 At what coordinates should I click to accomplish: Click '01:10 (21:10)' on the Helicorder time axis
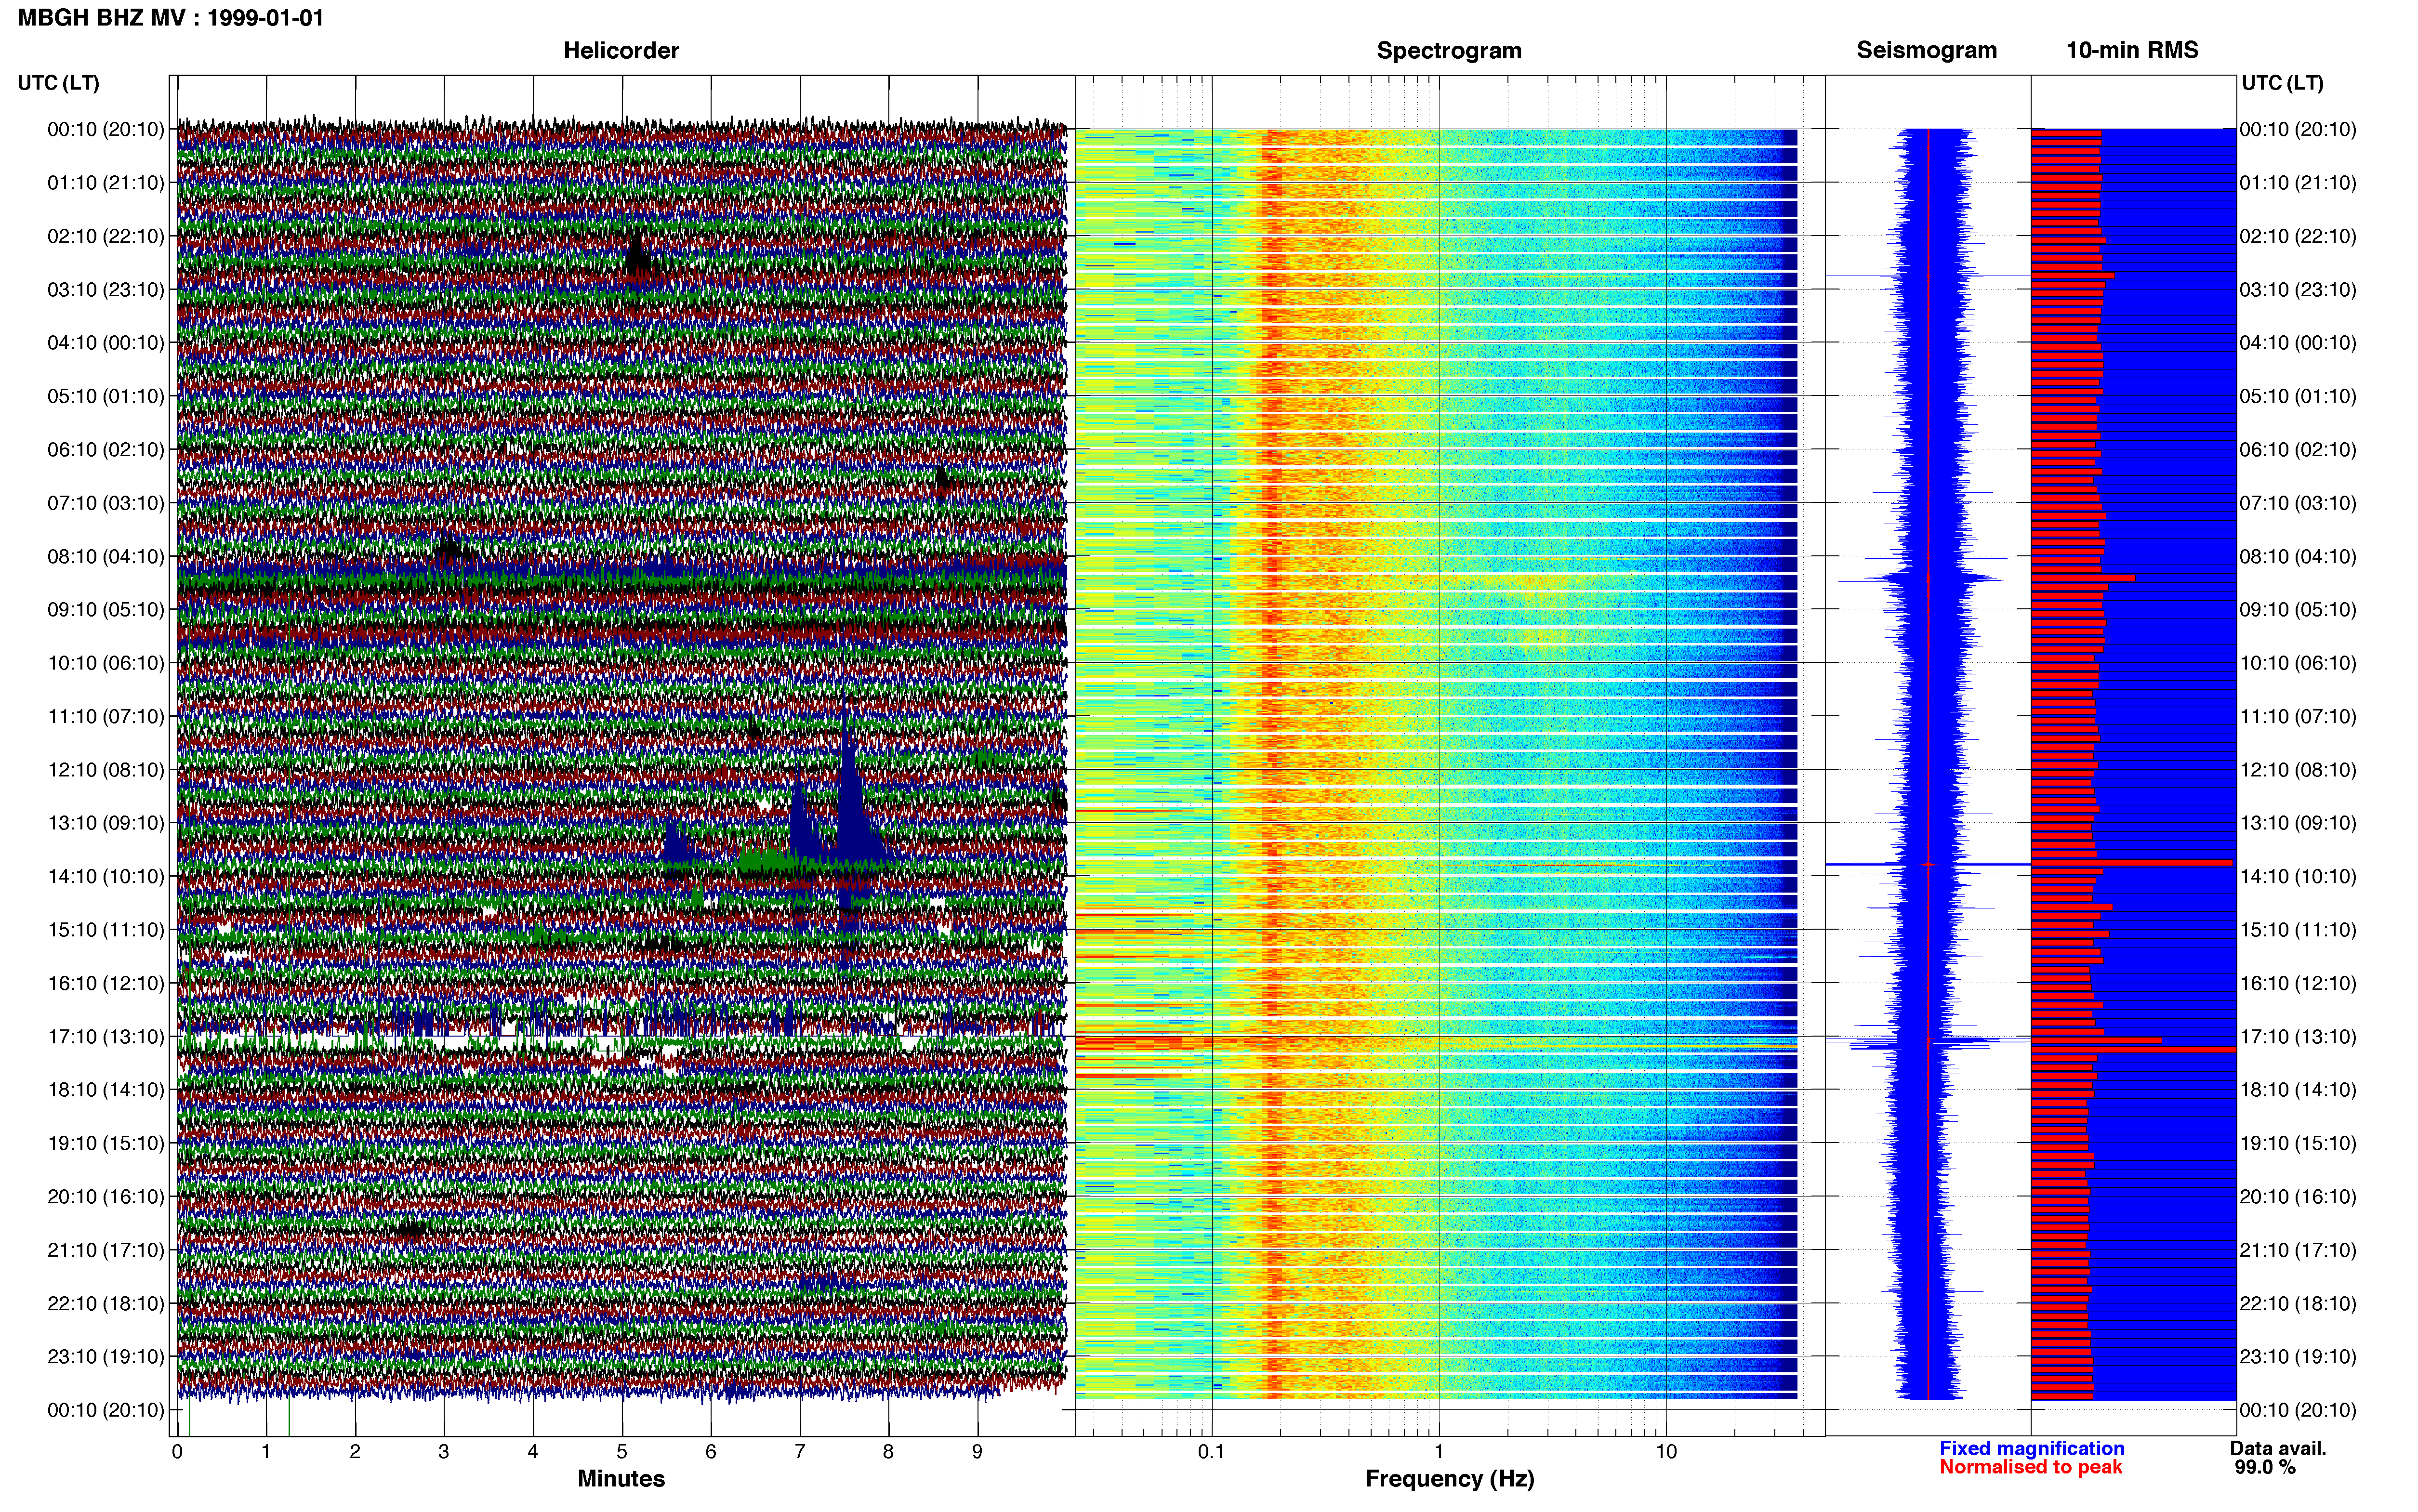106,183
